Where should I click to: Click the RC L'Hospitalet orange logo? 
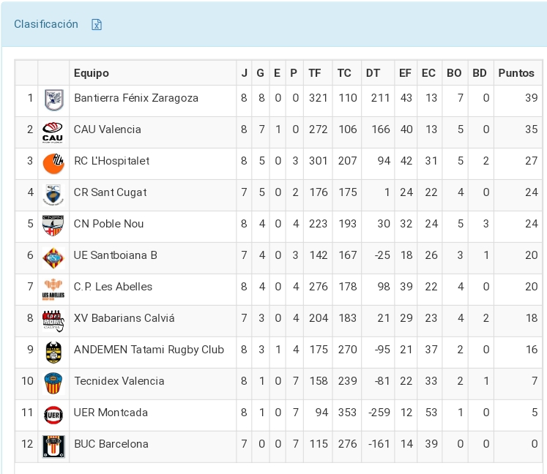[53, 163]
